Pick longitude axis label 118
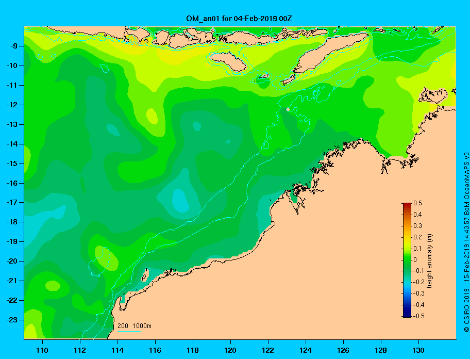The height and width of the screenshot is (359, 470). (x=193, y=350)
